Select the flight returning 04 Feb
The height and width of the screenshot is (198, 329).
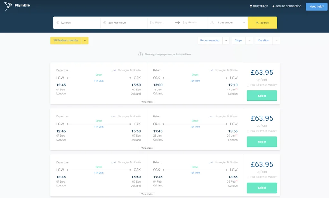[x=262, y=188]
